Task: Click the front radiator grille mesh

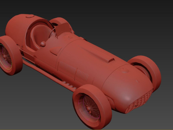Action: 139,102
